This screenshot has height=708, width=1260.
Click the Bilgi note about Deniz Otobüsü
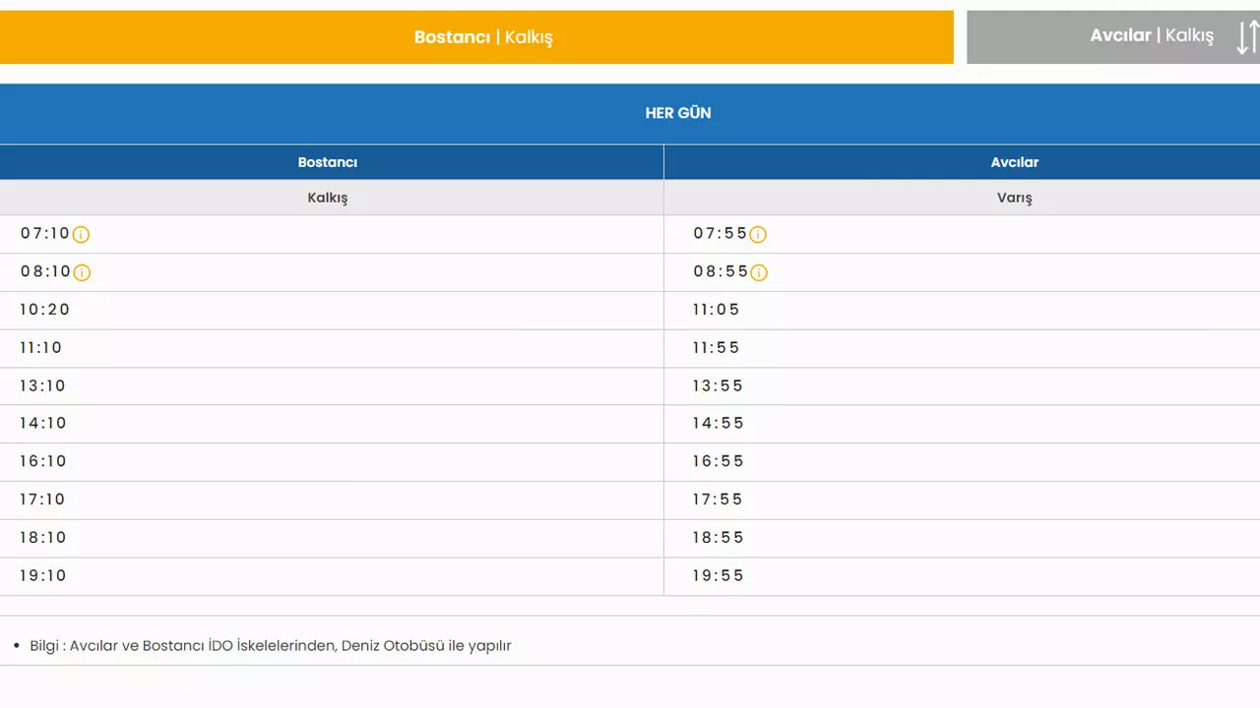point(271,646)
